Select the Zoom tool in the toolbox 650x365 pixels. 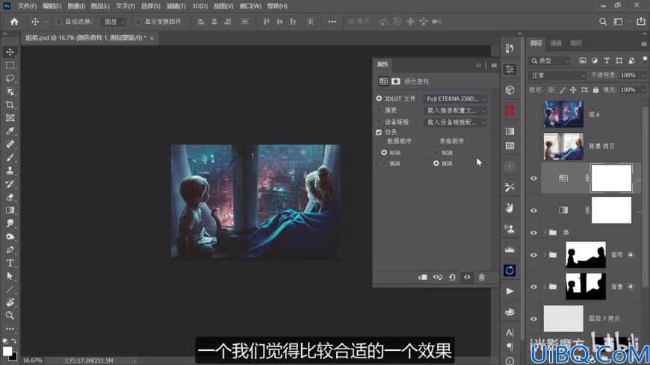coord(10,316)
